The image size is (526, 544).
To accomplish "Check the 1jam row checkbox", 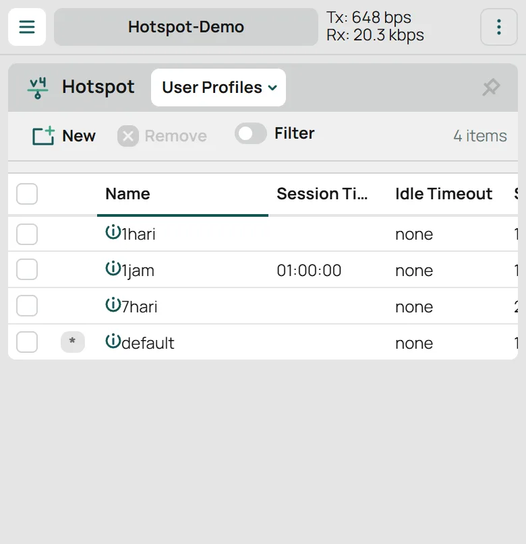I will (27, 269).
